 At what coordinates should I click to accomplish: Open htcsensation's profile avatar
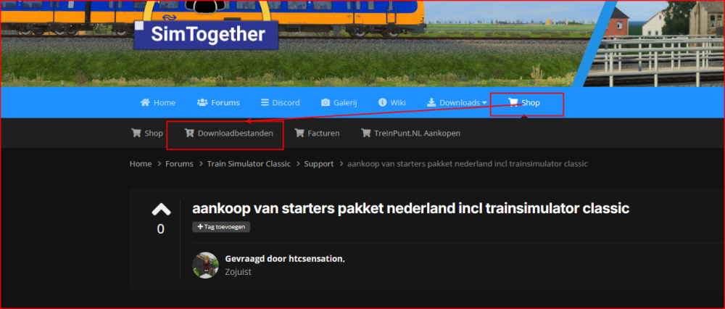click(x=205, y=265)
